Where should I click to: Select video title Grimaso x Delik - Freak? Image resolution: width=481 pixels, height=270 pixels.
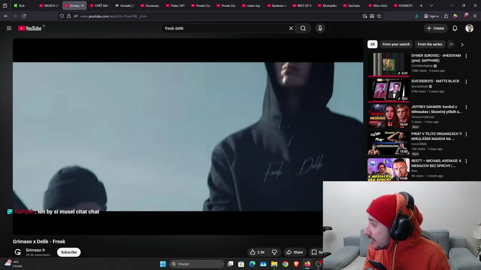pos(39,241)
